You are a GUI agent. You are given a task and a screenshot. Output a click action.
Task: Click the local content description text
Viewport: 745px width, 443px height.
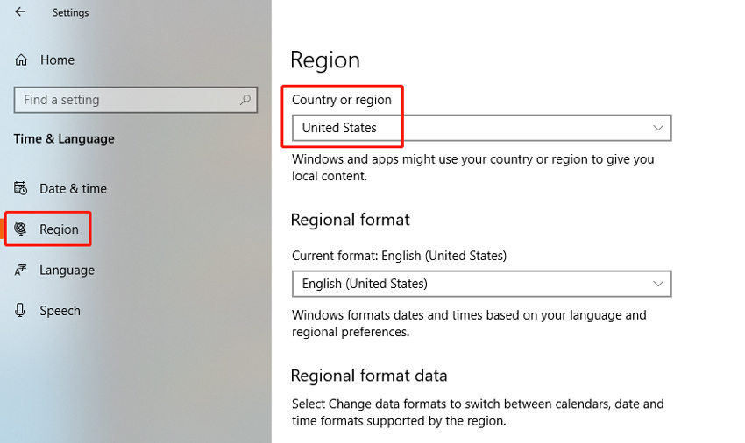pos(472,167)
